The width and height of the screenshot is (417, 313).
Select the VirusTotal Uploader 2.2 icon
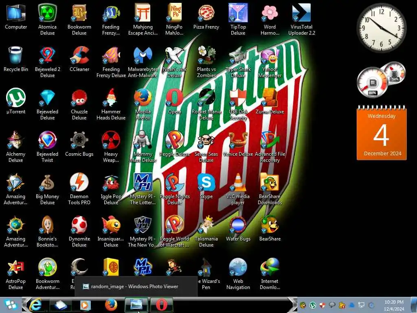[302, 20]
